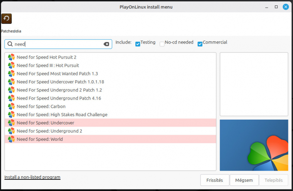Image resolution: width=293 pixels, height=191 pixels.
Task: Click the icon beside Need for Speed: World
Action: [x=11, y=139]
